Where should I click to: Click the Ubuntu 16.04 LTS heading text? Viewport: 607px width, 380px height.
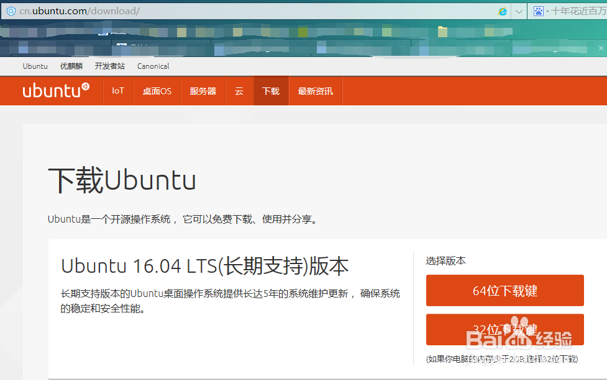pos(205,266)
